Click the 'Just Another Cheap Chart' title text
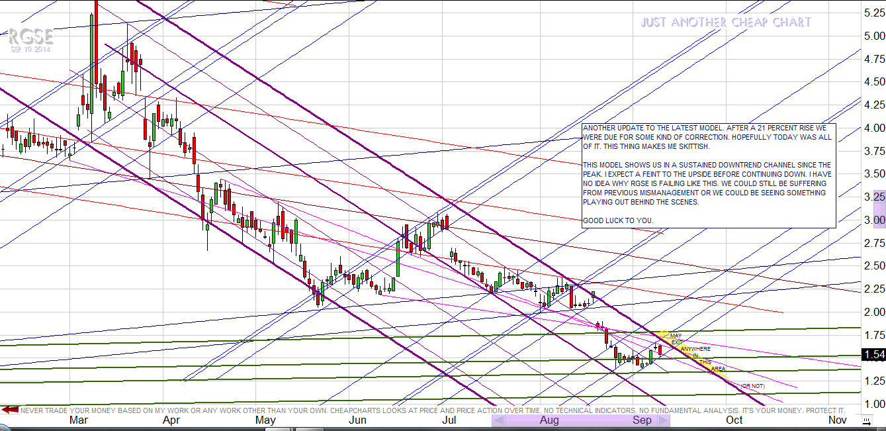The width and height of the screenshot is (886, 431). [x=725, y=23]
